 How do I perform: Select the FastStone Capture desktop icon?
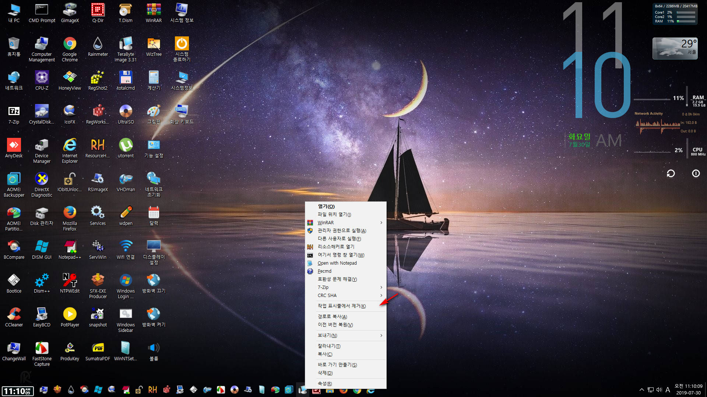42,354
